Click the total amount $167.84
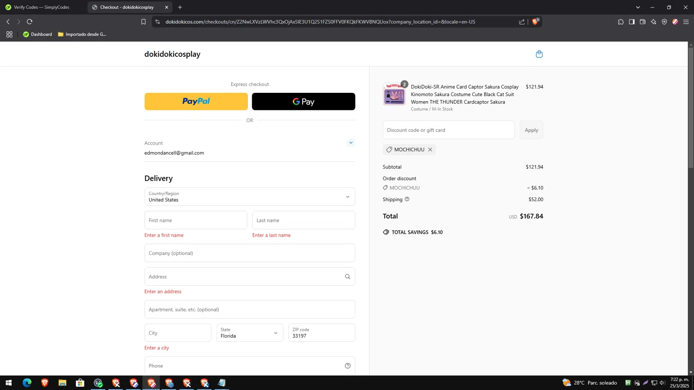694x390 pixels. (x=531, y=216)
